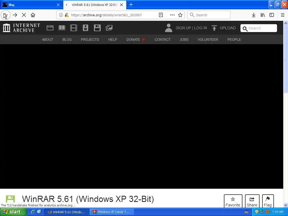Launch the second quick launch icon
Image resolution: width=288 pixels, height=216 pixels.
[x=39, y=212]
